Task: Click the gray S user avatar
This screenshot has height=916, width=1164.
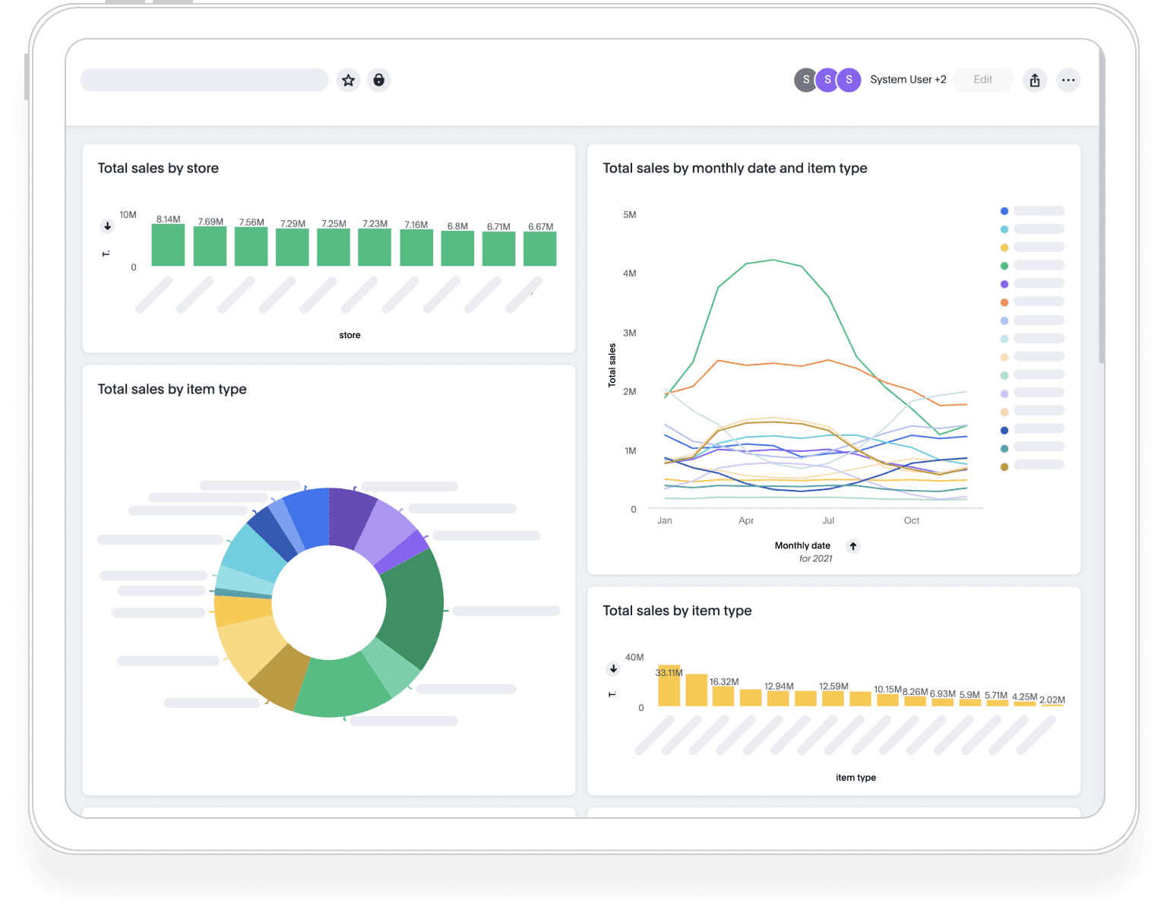Action: (x=805, y=80)
